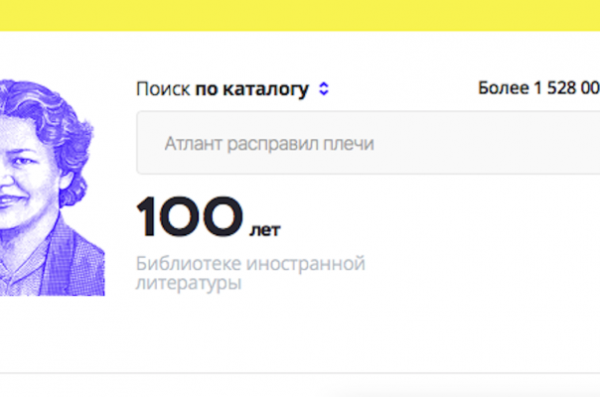Click the blue up-down chevron next to каталогу
The height and width of the screenshot is (397, 600).
[324, 88]
